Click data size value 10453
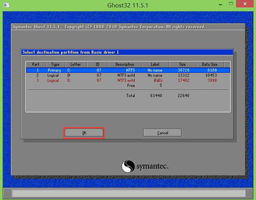 [211, 75]
